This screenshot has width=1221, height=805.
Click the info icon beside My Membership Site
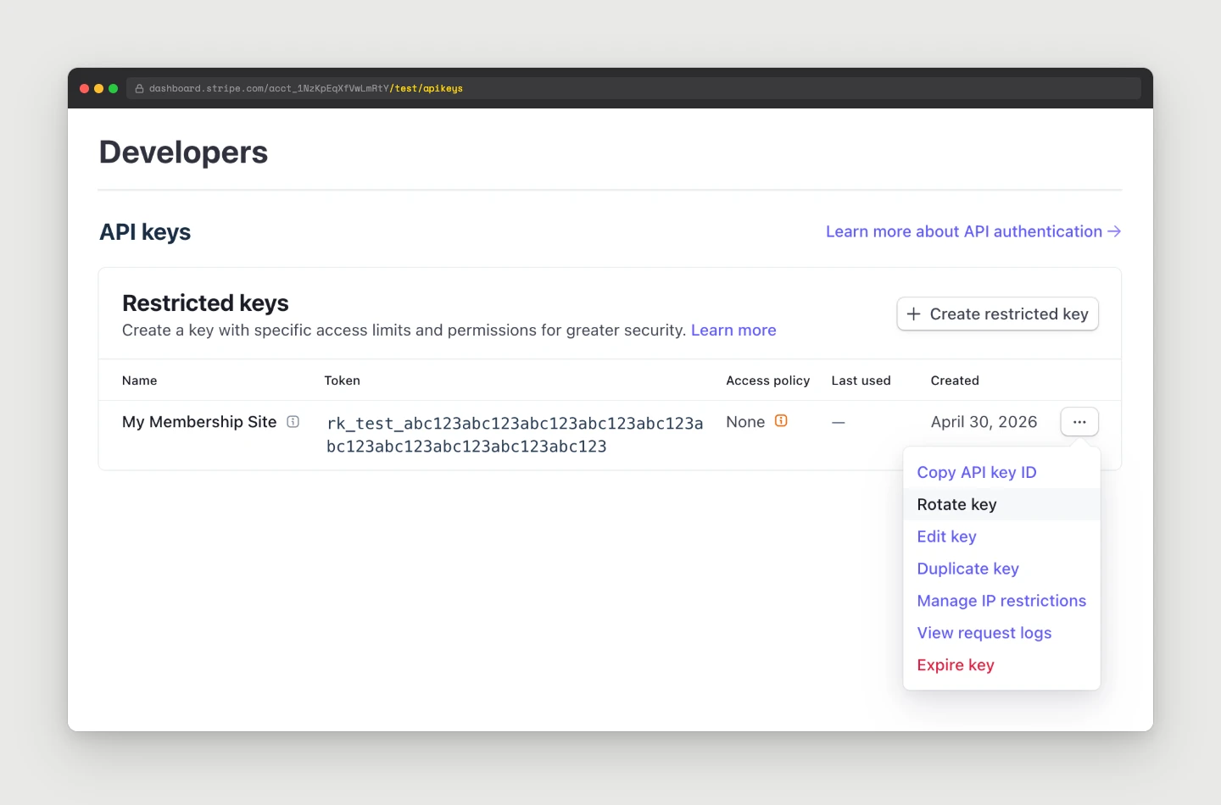pos(293,422)
